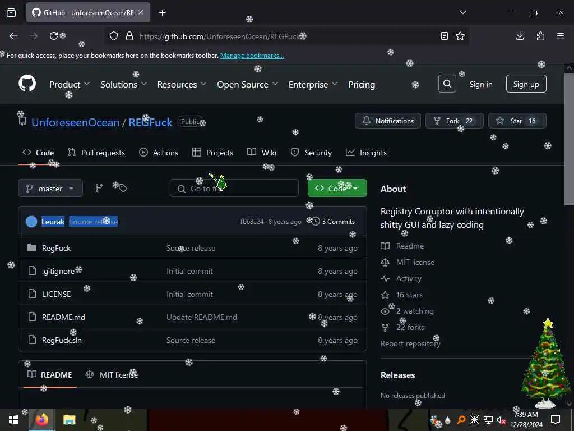Image resolution: width=574 pixels, height=431 pixels.
Task: Click the RegFuck folder icon
Action: [32, 247]
